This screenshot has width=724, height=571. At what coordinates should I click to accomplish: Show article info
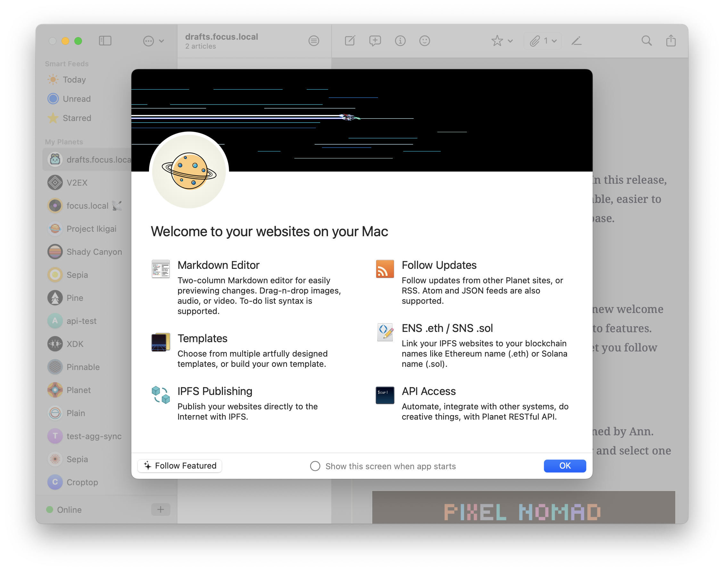point(400,41)
